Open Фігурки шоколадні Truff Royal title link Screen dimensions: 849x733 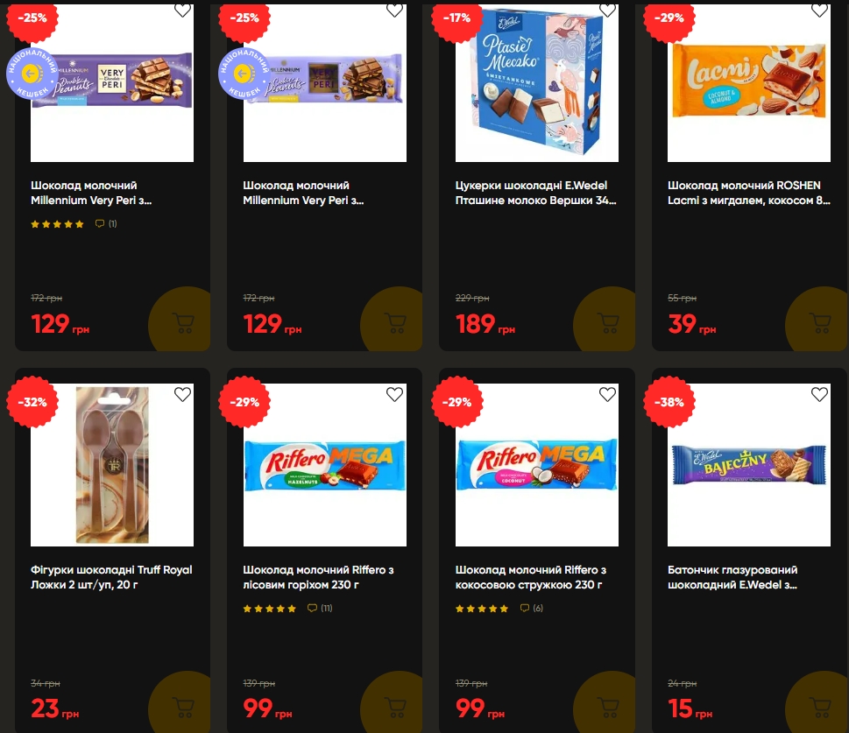point(111,577)
